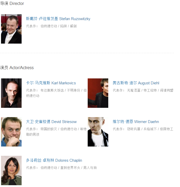Screen dimensions: 180x187
Task: Click Werner Daehn's 代表作 works line
Action: pyautogui.click(x=143, y=129)
